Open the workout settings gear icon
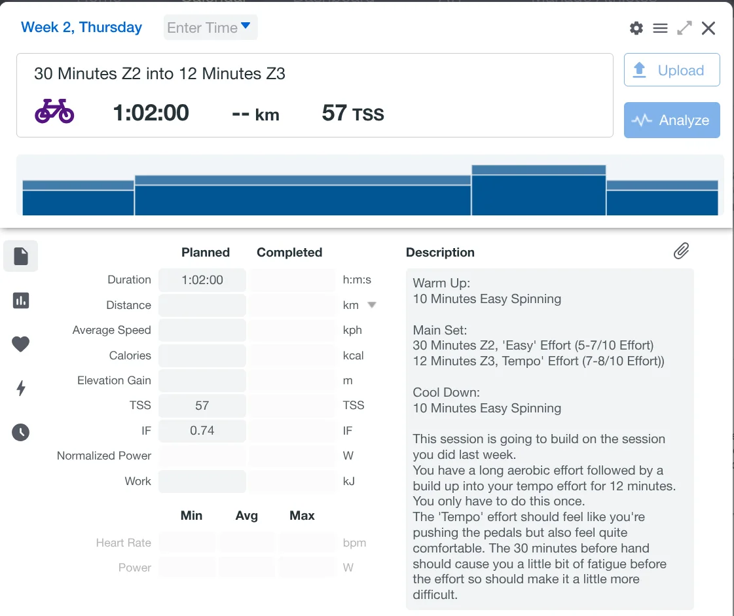This screenshot has height=616, width=734. [636, 28]
